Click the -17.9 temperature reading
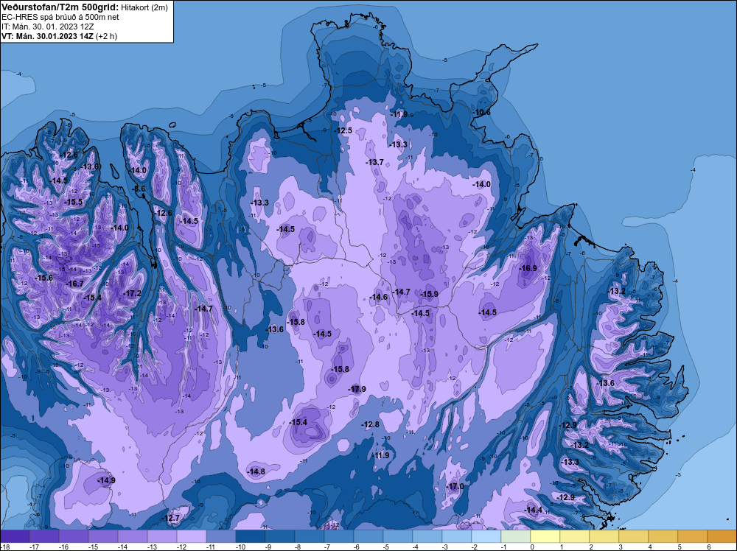This screenshot has height=551, width=737. coord(357,389)
